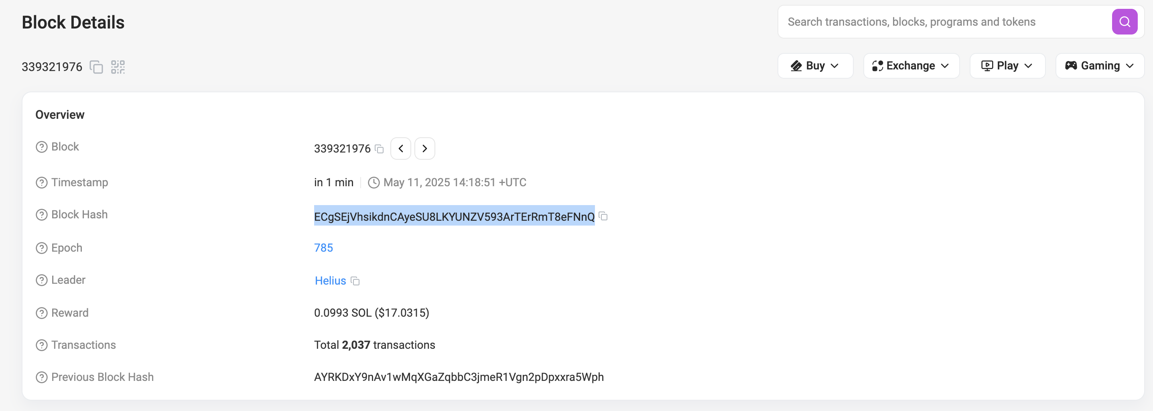Click the search transactions input field
The image size is (1153, 411).
(940, 21)
